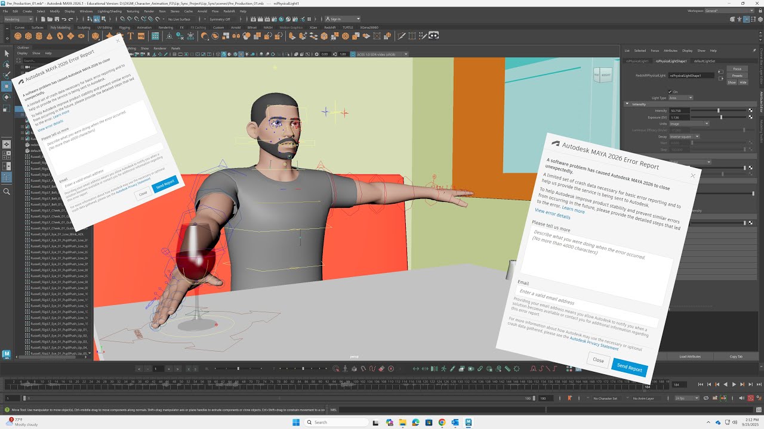Open the Units dropdown set to Image
764x429 pixels.
pyautogui.click(x=689, y=123)
